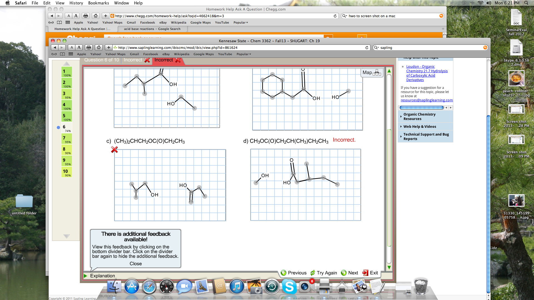Open Skype in the Dock
Screen dimensions: 534x300
[x=289, y=287]
